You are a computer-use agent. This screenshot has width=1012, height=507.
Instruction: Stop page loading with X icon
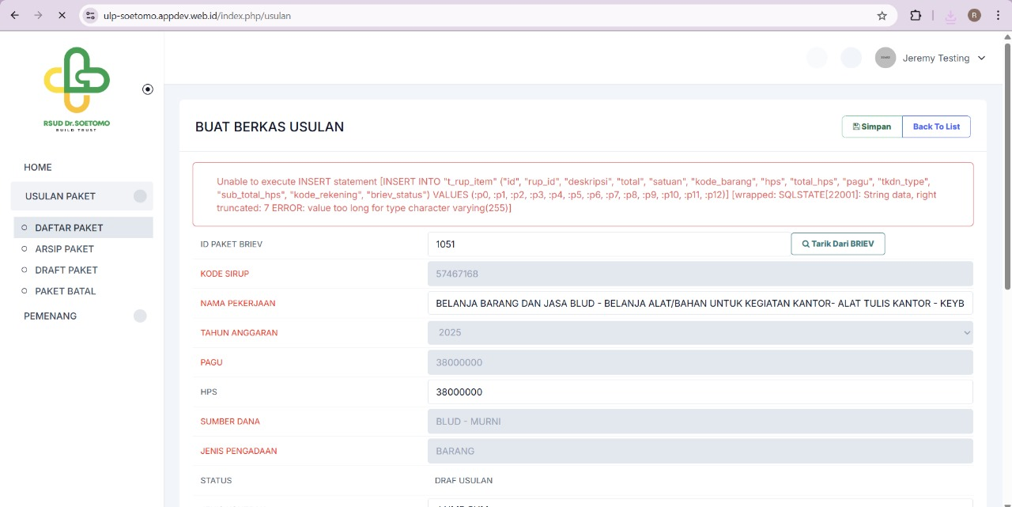pyautogui.click(x=62, y=15)
